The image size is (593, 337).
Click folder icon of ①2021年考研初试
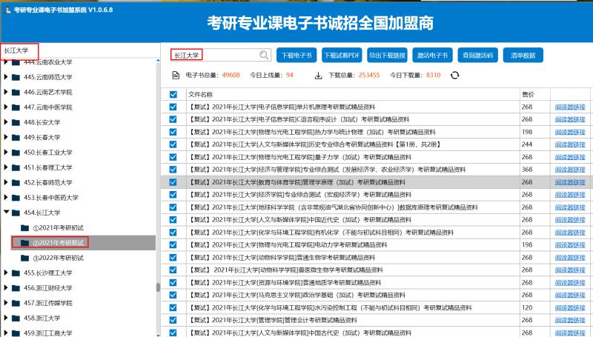coord(25,228)
